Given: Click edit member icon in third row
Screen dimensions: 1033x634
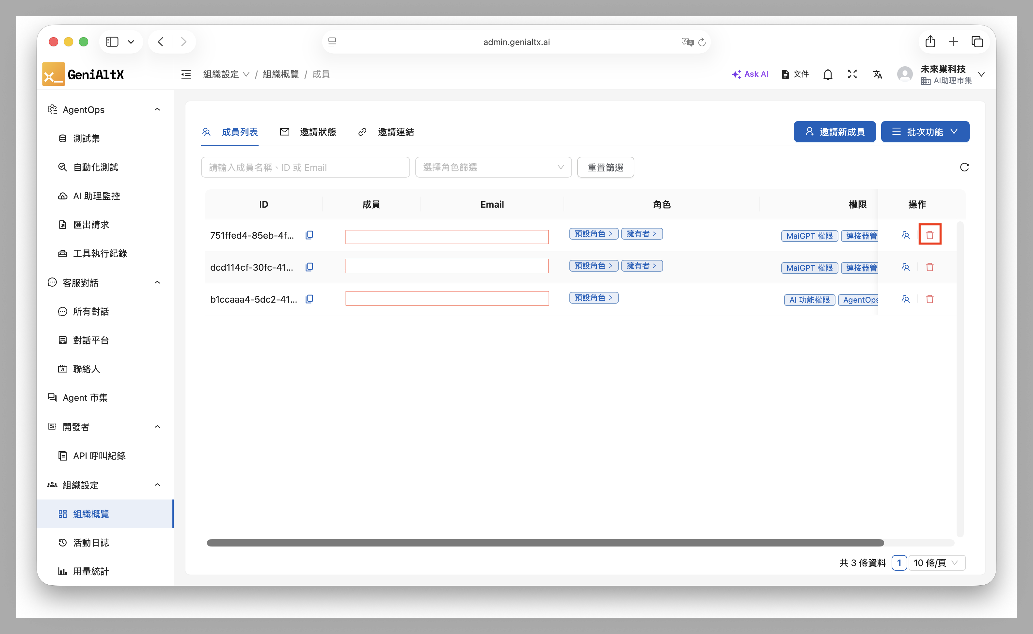Looking at the screenshot, I should pyautogui.click(x=905, y=299).
